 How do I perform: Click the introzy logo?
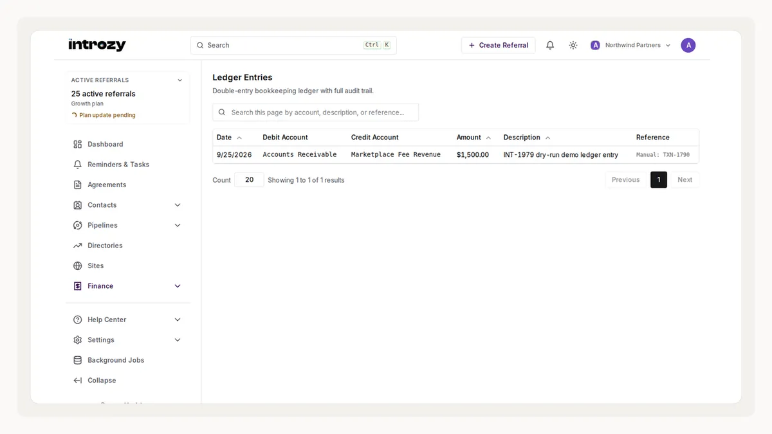click(97, 45)
